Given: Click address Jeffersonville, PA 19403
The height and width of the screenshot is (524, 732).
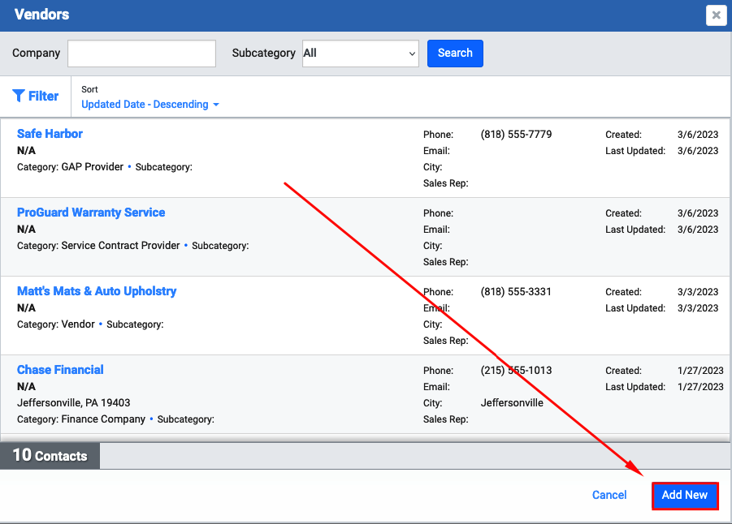Looking at the screenshot, I should (x=73, y=403).
